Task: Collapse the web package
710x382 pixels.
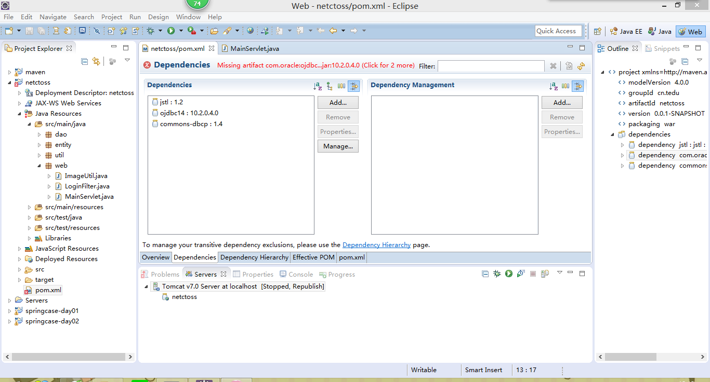Action: tap(39, 166)
